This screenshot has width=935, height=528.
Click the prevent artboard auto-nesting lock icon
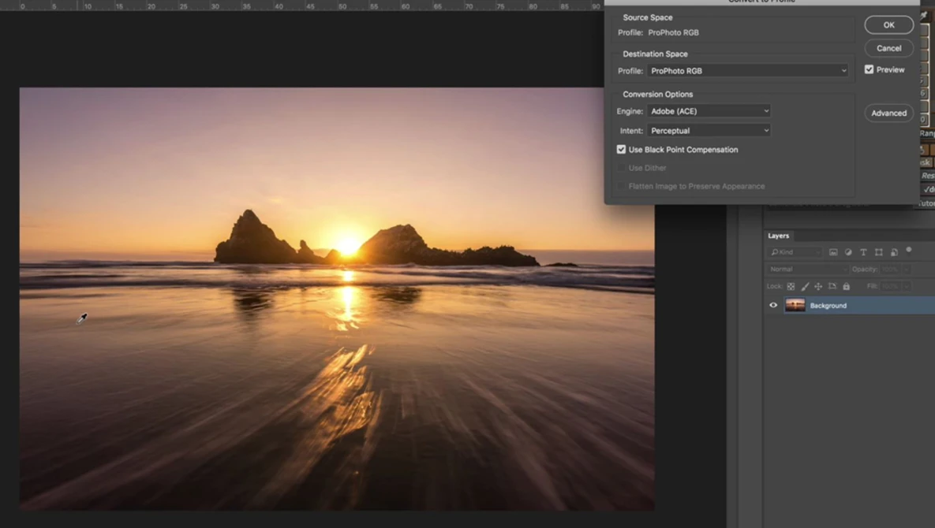pyautogui.click(x=832, y=286)
